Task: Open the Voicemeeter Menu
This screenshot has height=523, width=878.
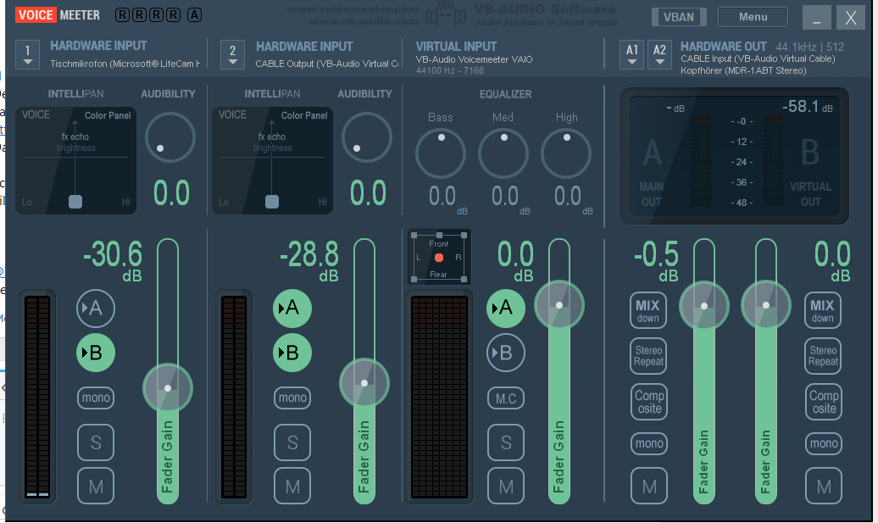Action: (753, 17)
